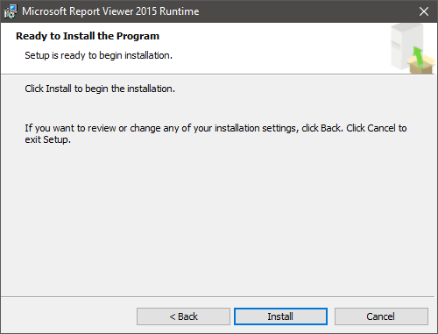
Task: Cancel the setup wizard
Action: click(381, 316)
